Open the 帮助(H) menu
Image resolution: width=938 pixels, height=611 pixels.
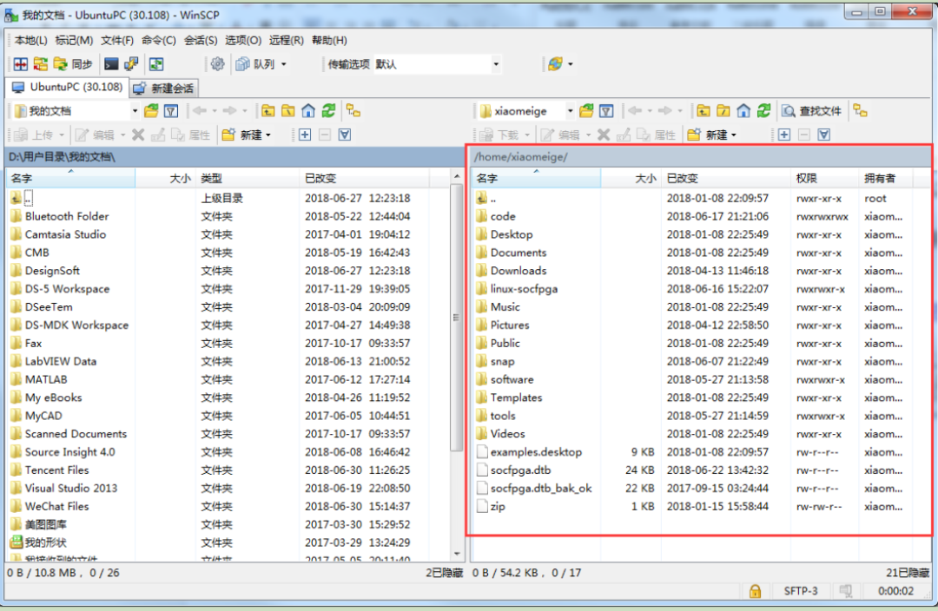coord(329,40)
